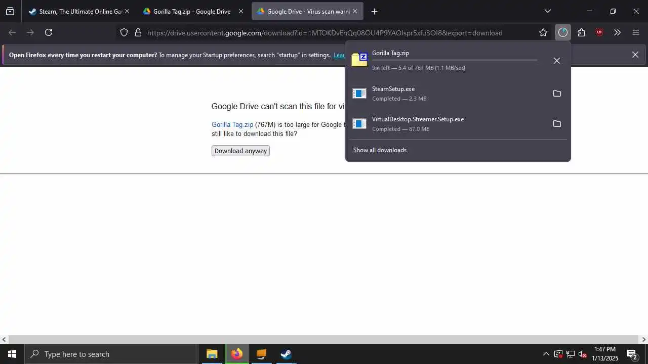The image size is (648, 364).
Task: Open the network tray icon
Action: point(570,354)
